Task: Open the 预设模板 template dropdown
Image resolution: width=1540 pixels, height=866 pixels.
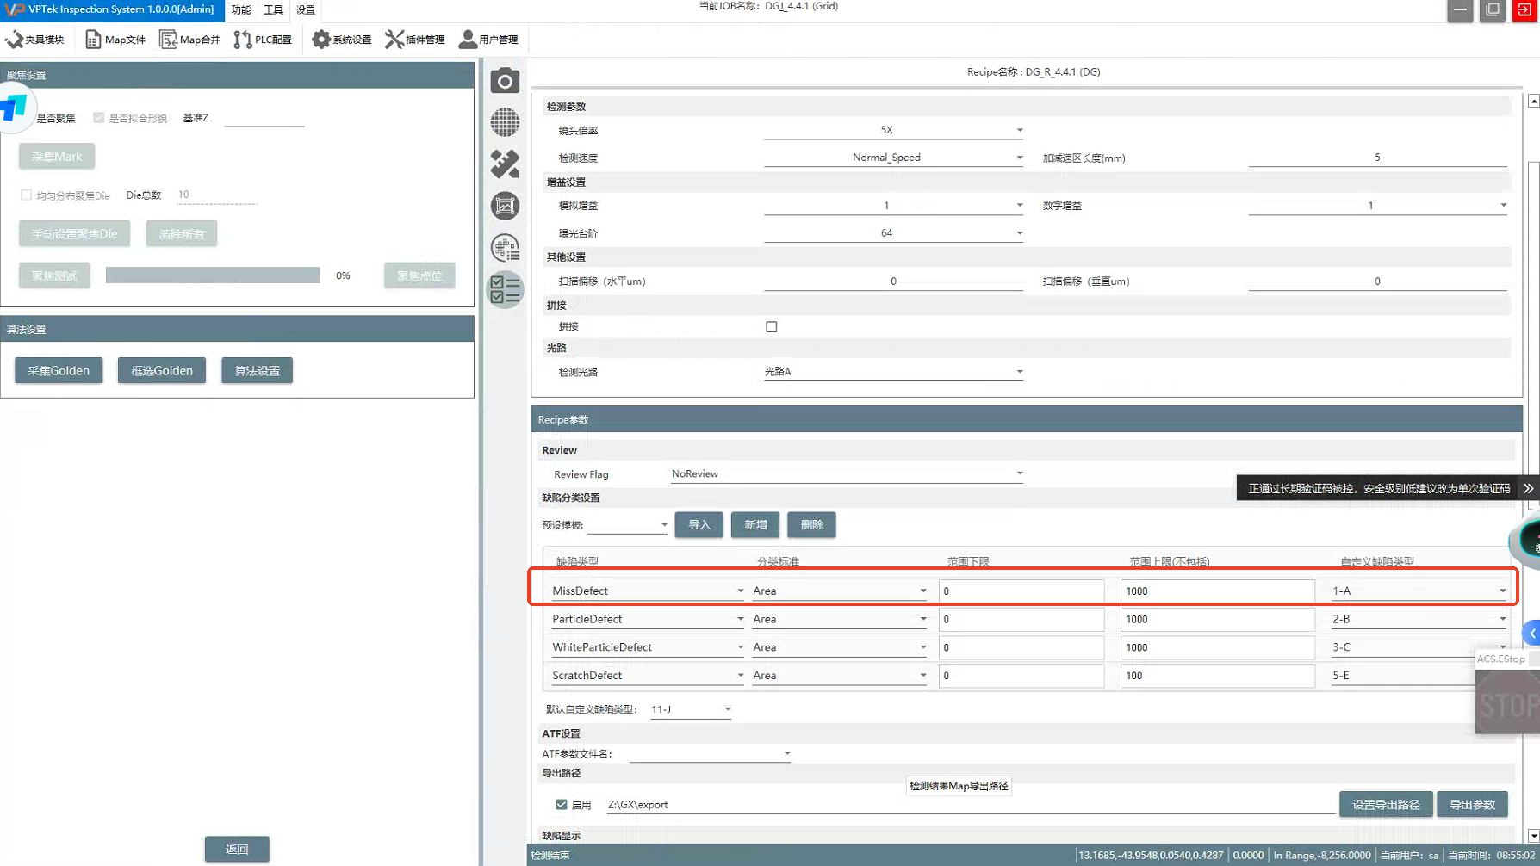Action: [x=628, y=525]
